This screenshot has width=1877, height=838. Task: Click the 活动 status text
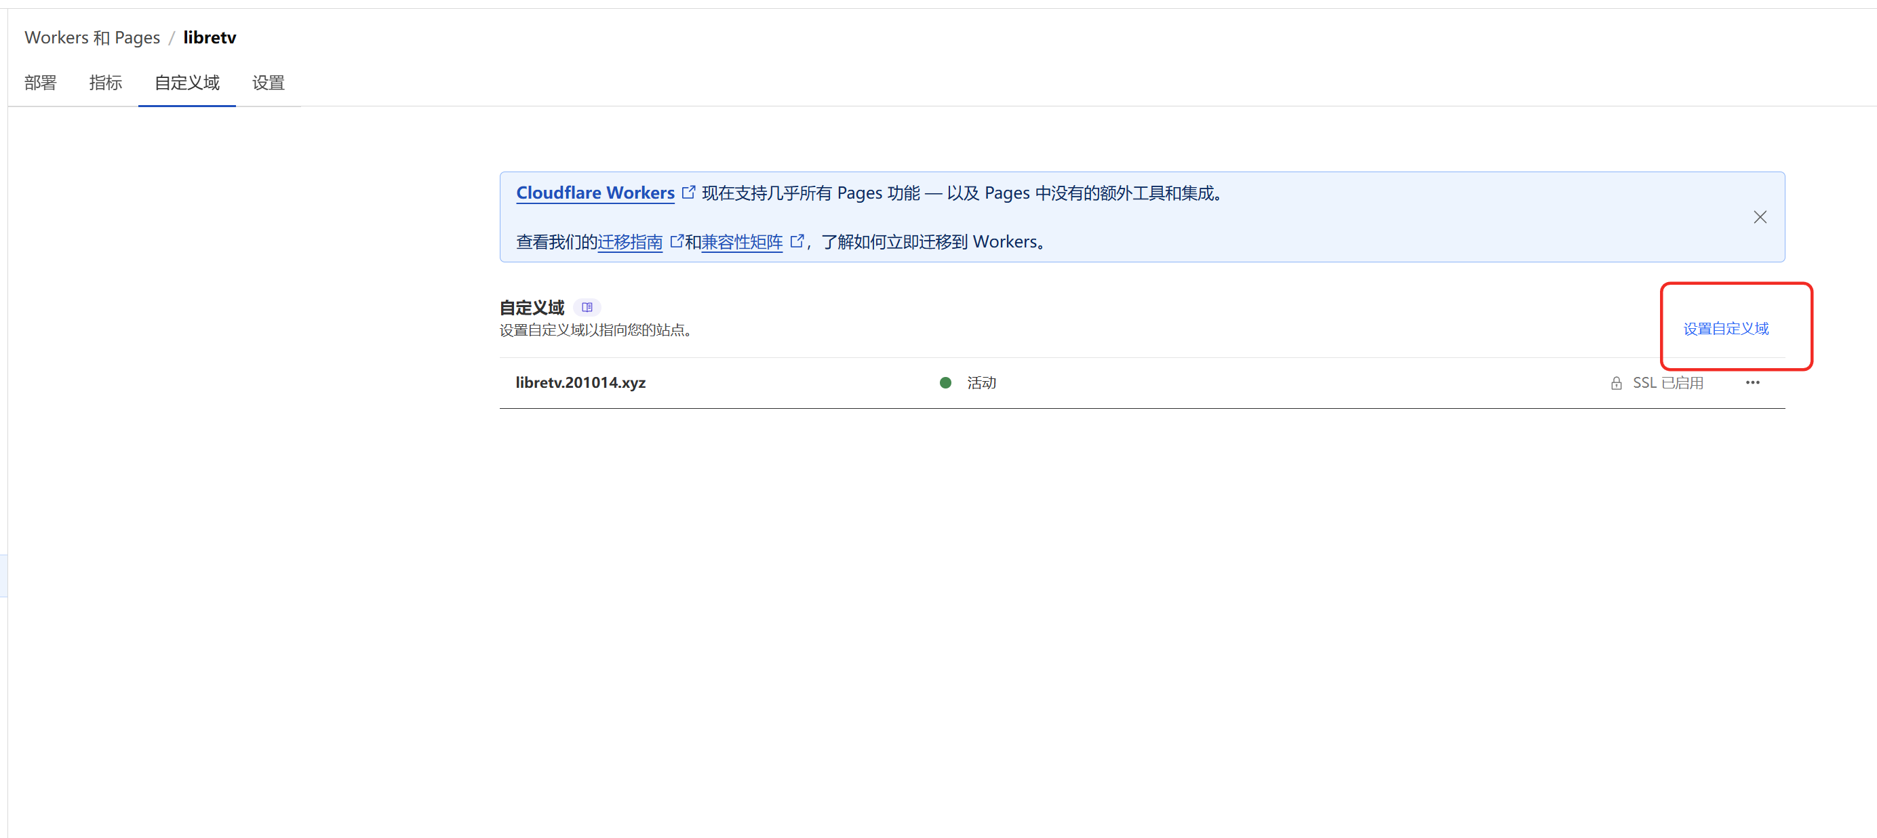coord(981,382)
